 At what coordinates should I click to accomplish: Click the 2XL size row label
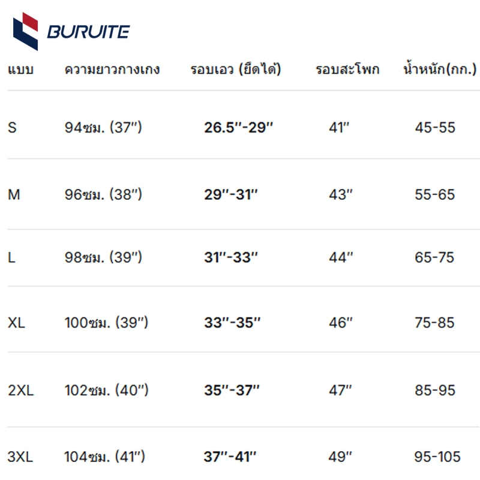click(21, 391)
